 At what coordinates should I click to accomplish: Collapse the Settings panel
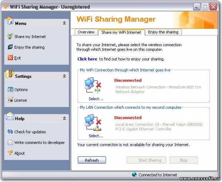(x=64, y=76)
